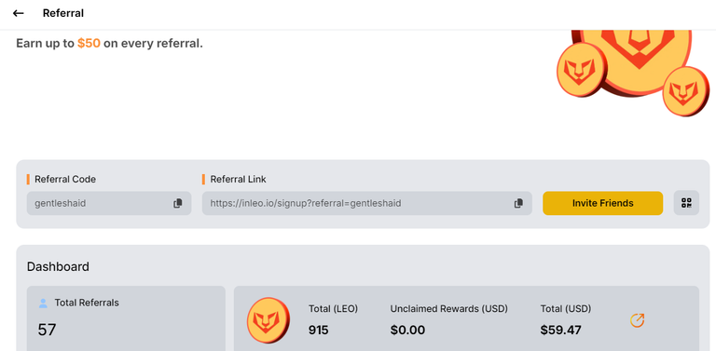Copy the referral code gentleshaid

coord(178,203)
